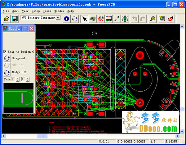
Task: Click the Nudge Off label in the panel
Action: (x=19, y=72)
